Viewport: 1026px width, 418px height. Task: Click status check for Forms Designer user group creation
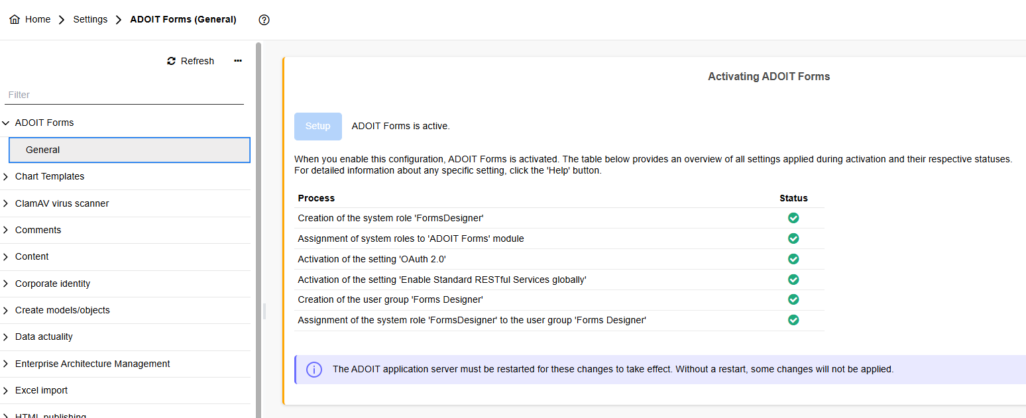point(793,299)
